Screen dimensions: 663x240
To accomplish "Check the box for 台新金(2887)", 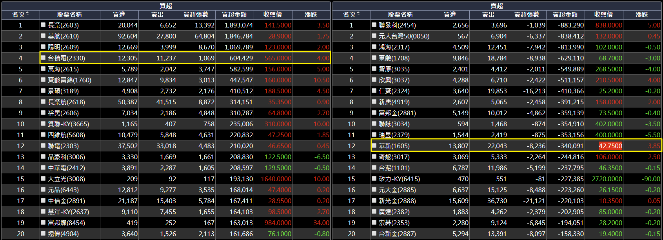I will [x=374, y=233].
